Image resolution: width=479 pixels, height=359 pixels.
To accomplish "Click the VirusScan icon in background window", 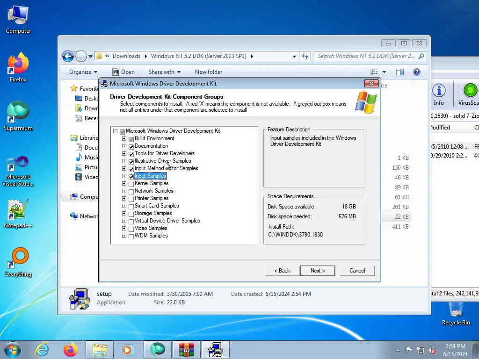I will point(469,94).
